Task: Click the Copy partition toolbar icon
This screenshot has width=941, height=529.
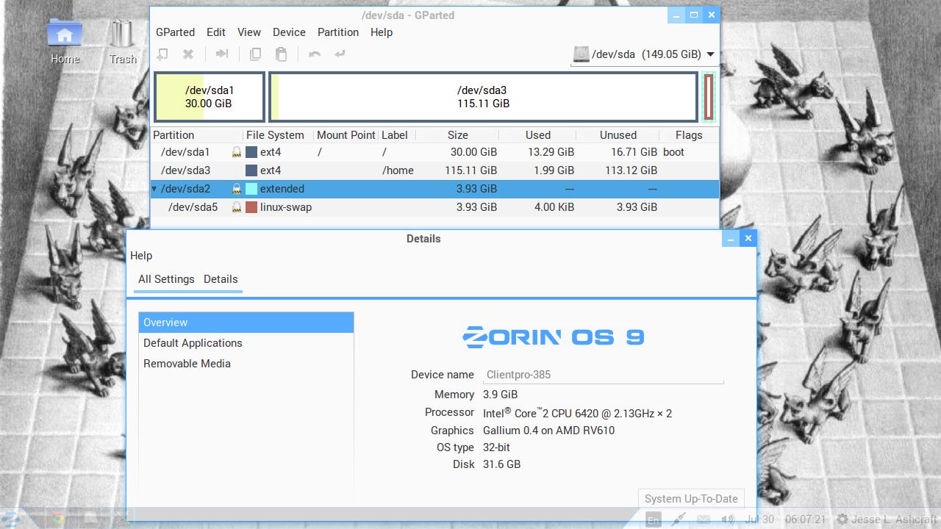Action: 255,54
